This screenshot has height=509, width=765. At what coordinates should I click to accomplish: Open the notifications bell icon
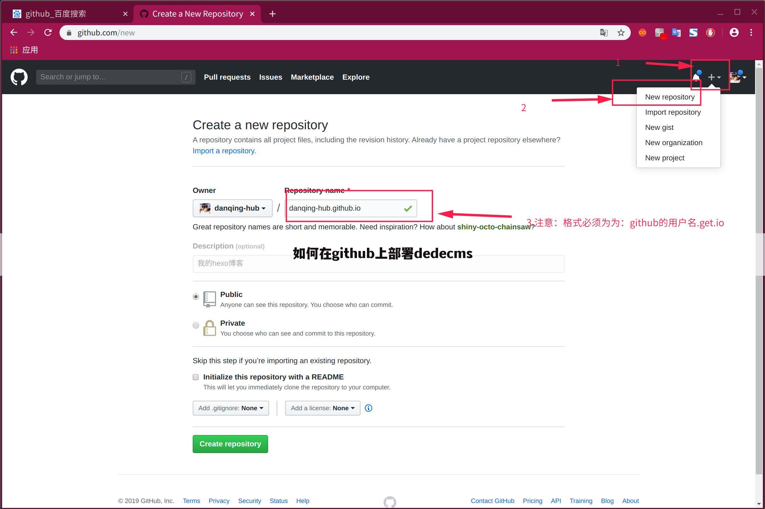click(x=696, y=77)
